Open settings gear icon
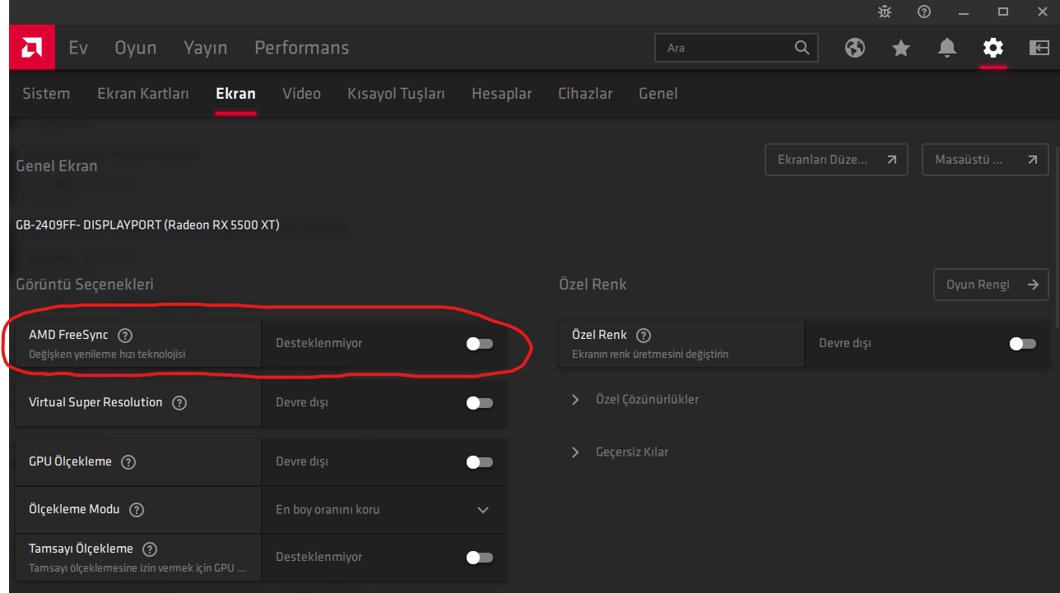The height and width of the screenshot is (593, 1060). click(x=993, y=48)
